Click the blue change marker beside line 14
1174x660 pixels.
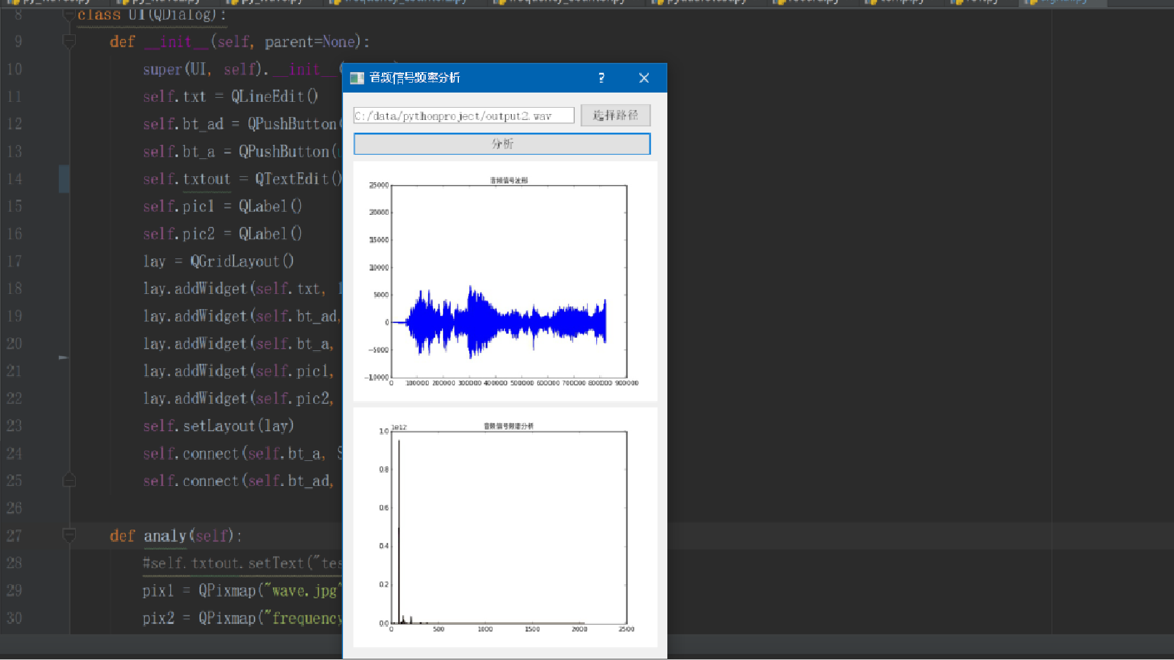point(63,179)
